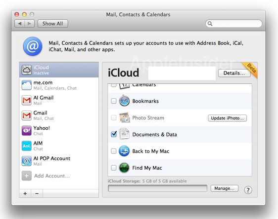The image size is (278, 219).
Task: Click Show All preferences button
Action: 52,24
